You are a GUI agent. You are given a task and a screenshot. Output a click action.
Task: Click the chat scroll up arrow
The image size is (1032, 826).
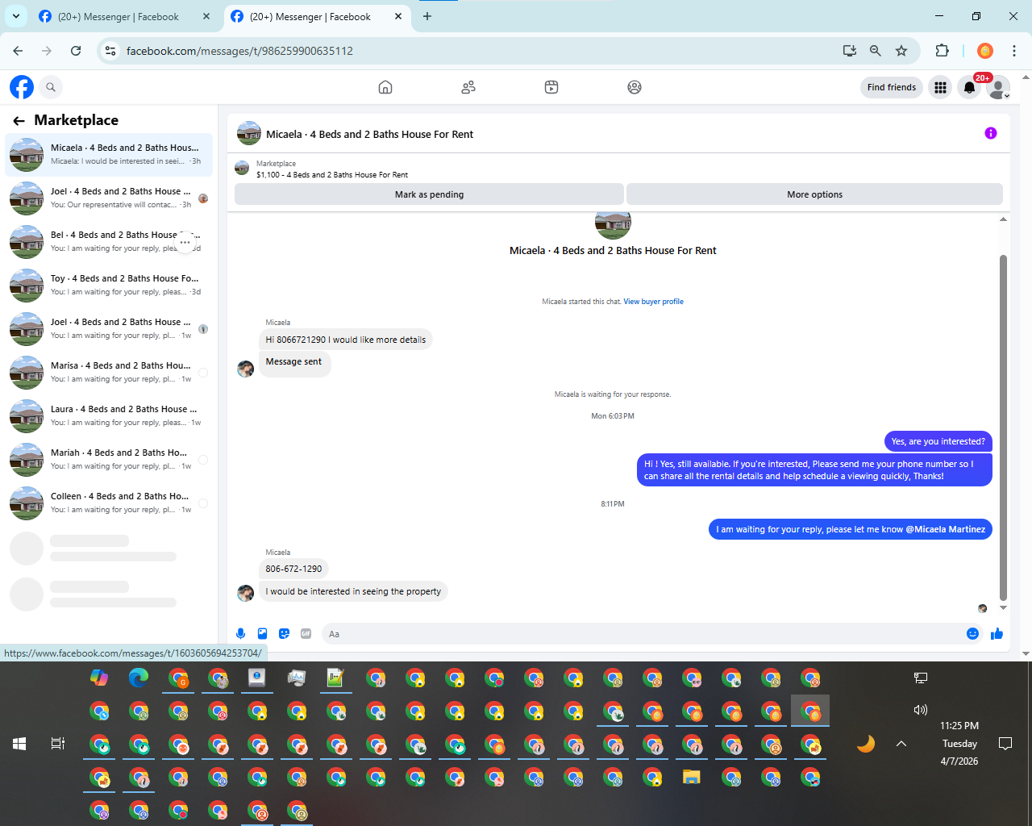[1003, 219]
